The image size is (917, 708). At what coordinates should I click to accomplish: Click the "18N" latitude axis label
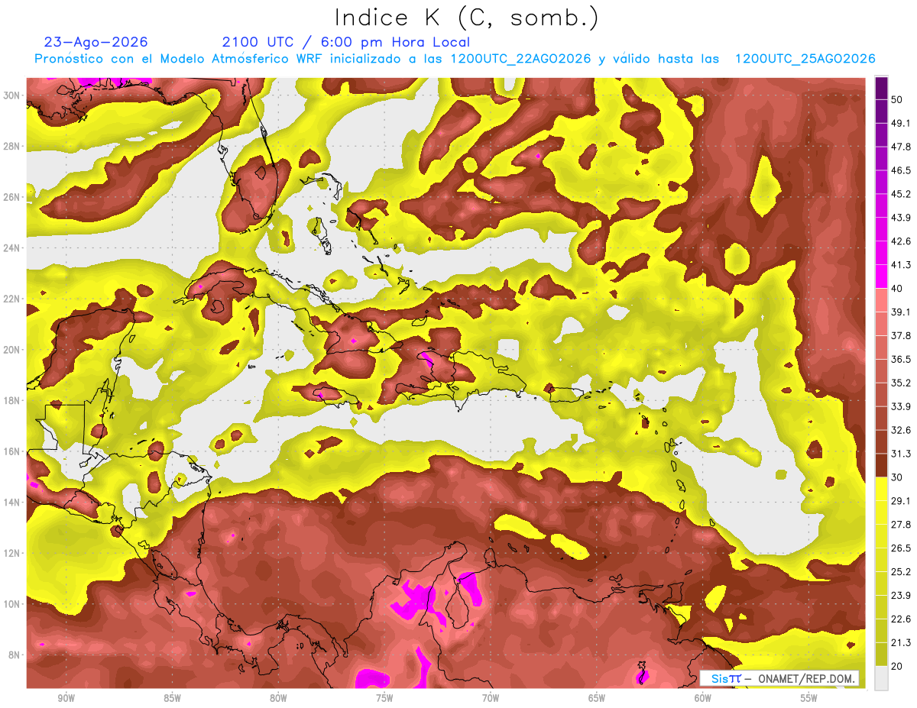pyautogui.click(x=13, y=400)
